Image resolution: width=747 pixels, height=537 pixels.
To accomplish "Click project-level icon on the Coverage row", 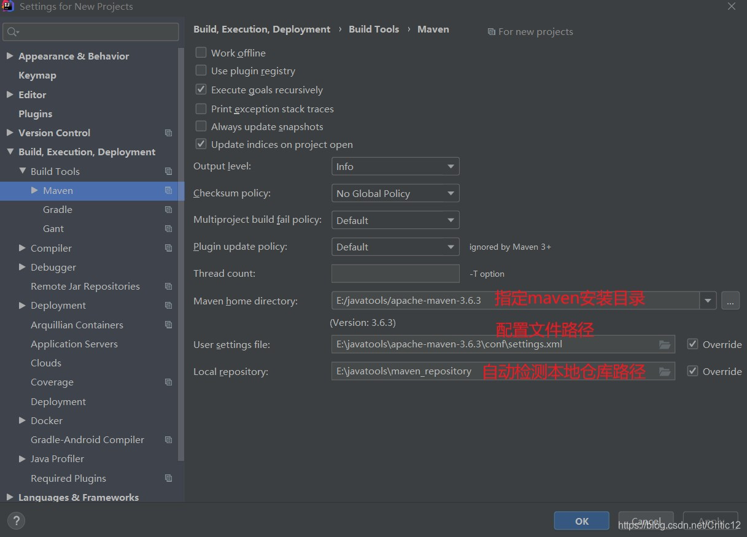I will (x=168, y=382).
